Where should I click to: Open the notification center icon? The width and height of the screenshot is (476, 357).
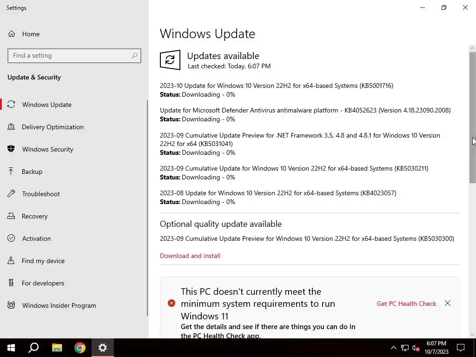pyautogui.click(x=461, y=348)
